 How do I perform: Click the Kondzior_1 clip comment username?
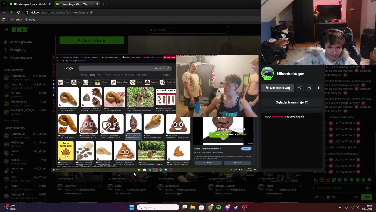pyautogui.click(x=278, y=117)
